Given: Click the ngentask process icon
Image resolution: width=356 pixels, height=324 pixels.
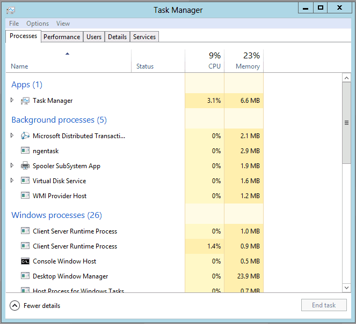Looking at the screenshot, I should 25,151.
